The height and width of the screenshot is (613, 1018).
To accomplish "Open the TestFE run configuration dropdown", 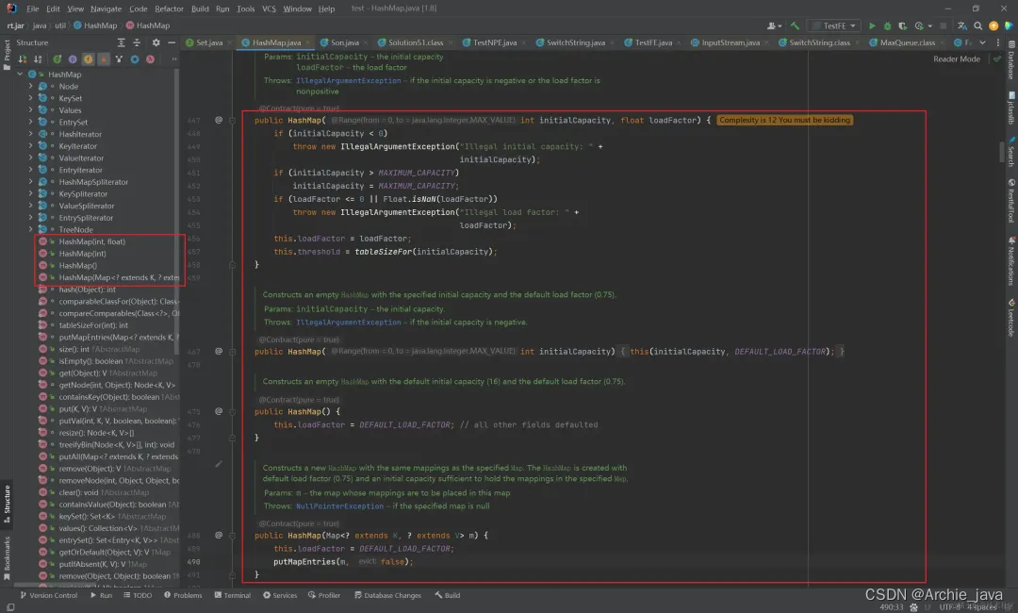I will (x=835, y=26).
